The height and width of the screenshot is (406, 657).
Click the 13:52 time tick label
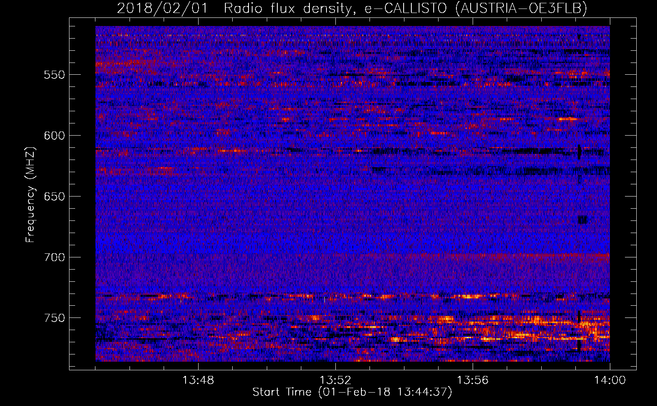(x=335, y=380)
